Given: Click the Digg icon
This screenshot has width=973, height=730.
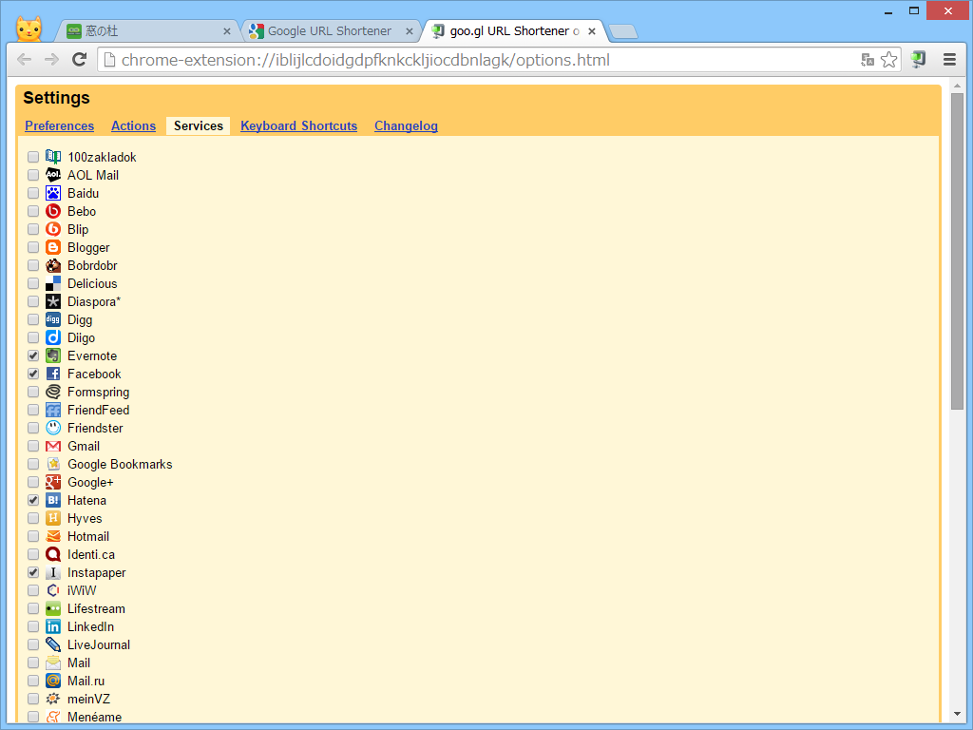Looking at the screenshot, I should [x=53, y=319].
